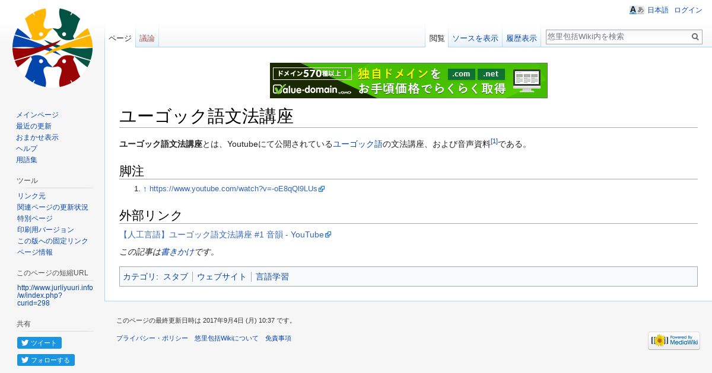Click the language selector icon
This screenshot has height=373, width=712.
click(x=637, y=10)
